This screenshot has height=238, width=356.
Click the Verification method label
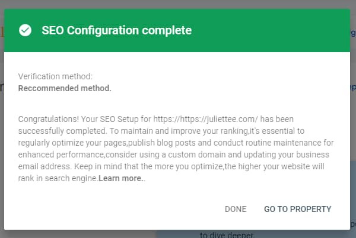tap(55, 77)
